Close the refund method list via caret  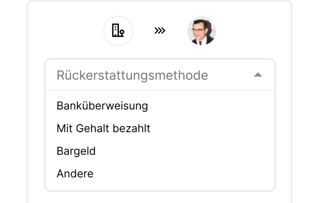coord(257,75)
